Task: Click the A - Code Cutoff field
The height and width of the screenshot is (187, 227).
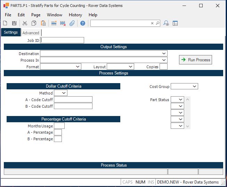Action: click(73, 99)
